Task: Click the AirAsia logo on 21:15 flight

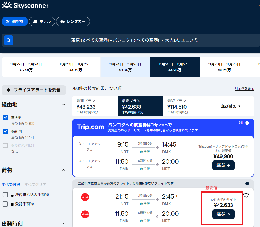Action: [85, 197]
